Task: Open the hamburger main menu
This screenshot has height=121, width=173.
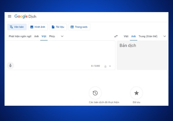Action: (10, 16)
